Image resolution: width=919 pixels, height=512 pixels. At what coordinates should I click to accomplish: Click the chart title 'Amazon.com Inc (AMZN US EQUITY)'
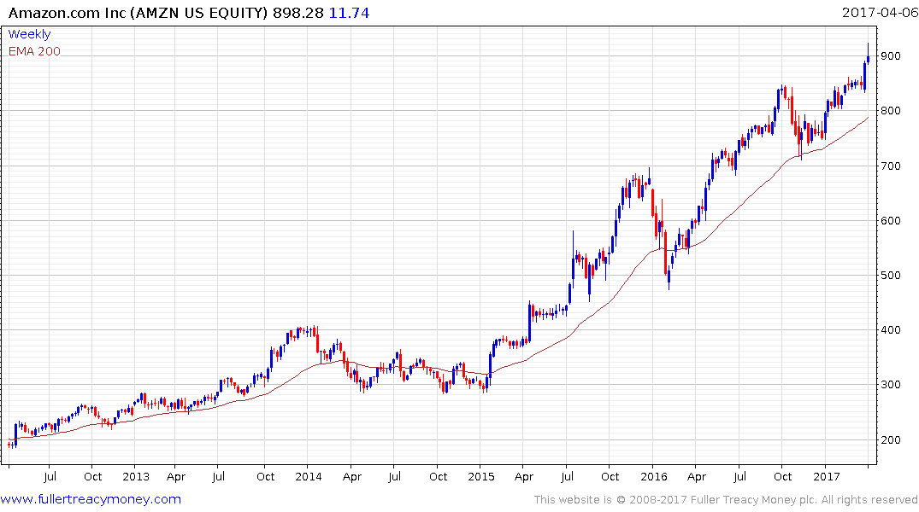tap(138, 13)
